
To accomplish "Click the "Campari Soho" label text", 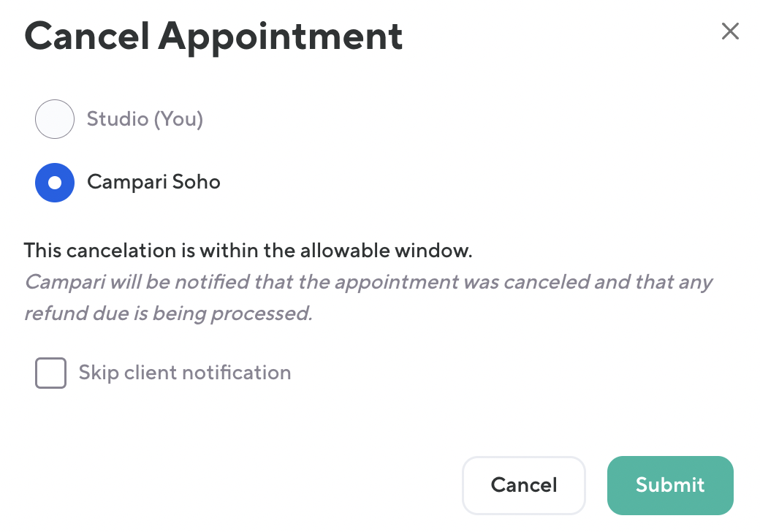I will (x=153, y=182).
